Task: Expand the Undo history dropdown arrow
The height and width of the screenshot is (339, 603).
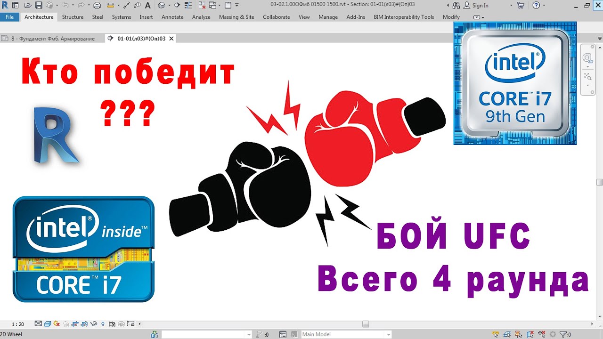Action: (73, 6)
